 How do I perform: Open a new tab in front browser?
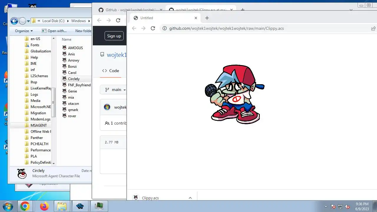pyautogui.click(x=207, y=18)
